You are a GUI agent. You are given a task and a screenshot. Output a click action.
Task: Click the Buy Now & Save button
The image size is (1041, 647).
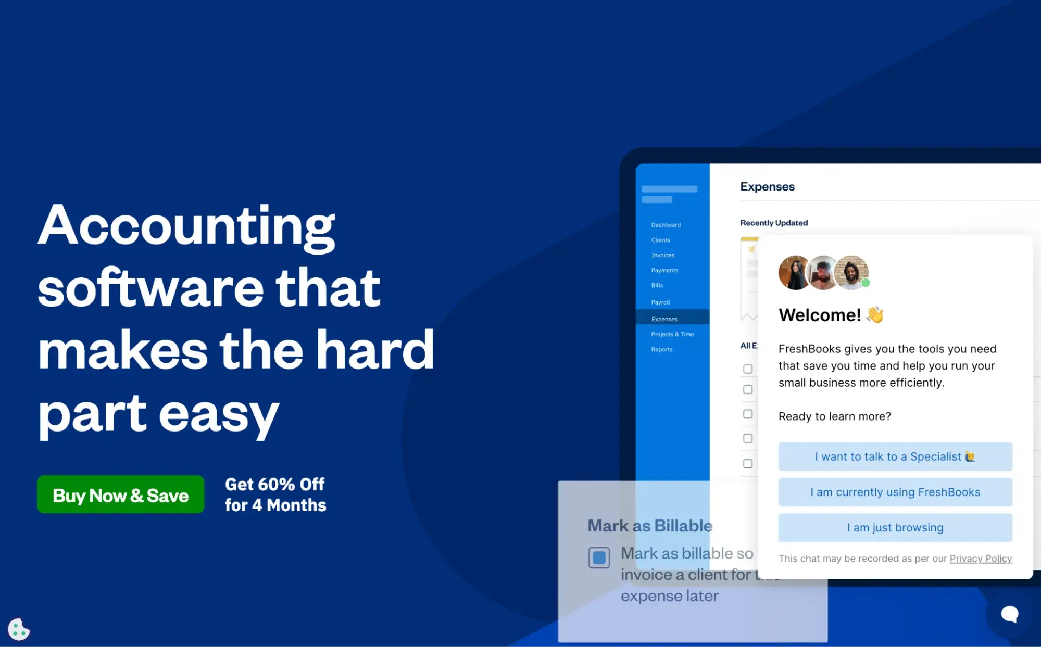(x=121, y=494)
